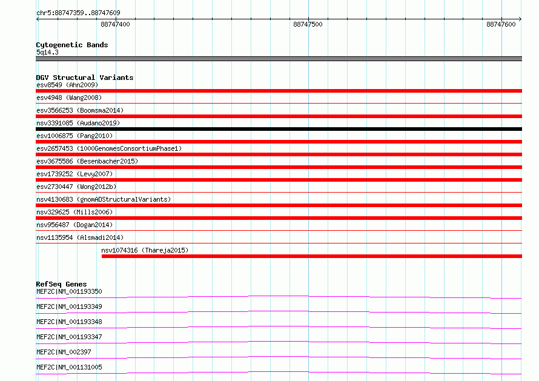This screenshot has width=539, height=381.
Task: Open MEF2C|NM_001193349 transcript label
Action: point(69,306)
